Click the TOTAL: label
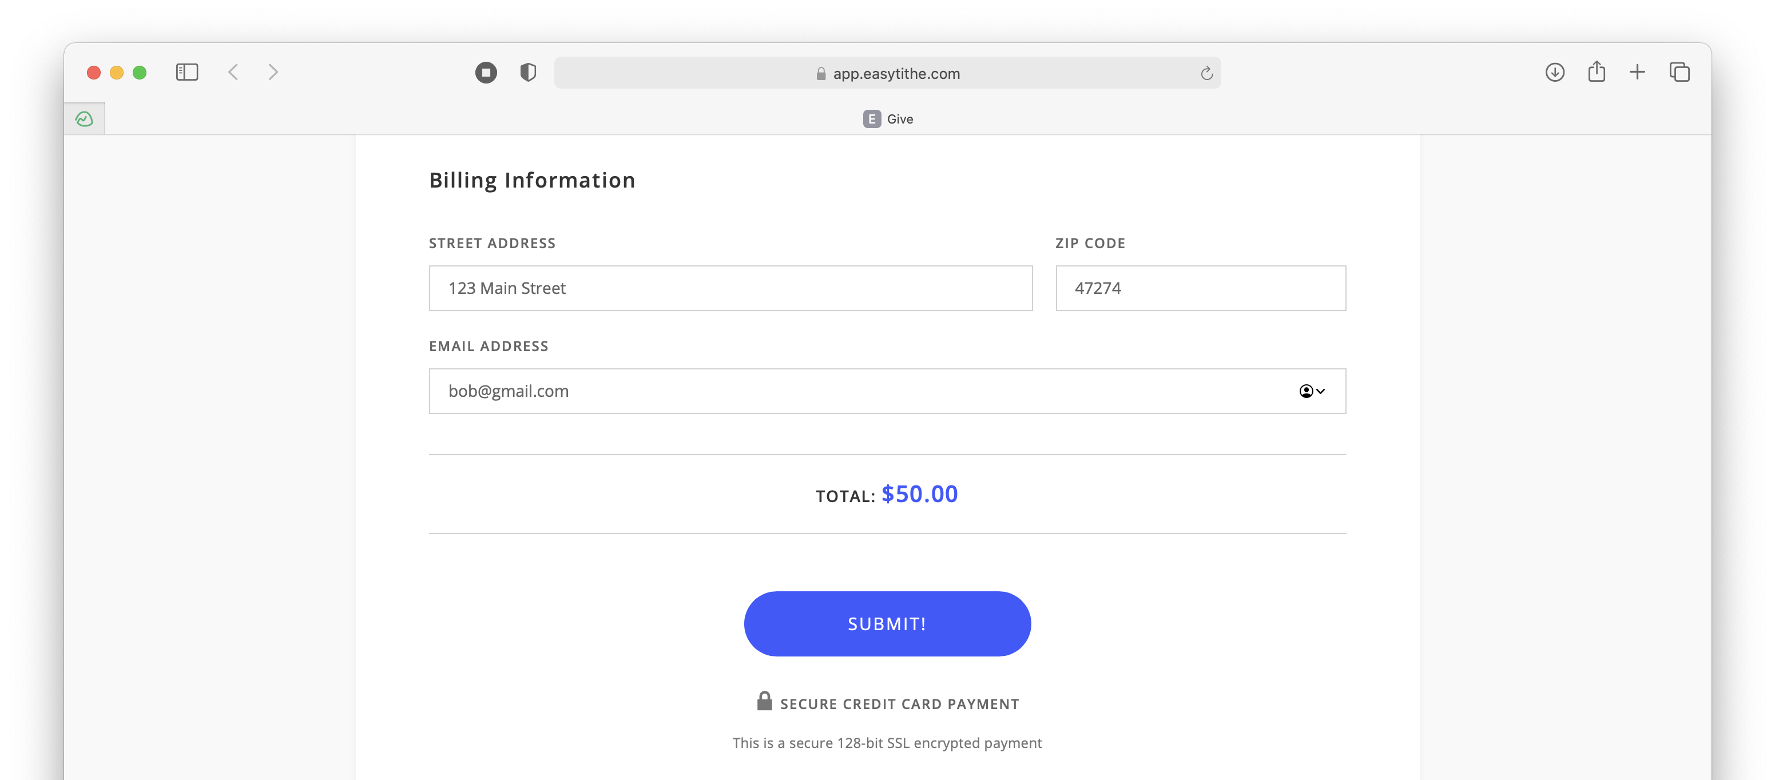 tap(845, 496)
